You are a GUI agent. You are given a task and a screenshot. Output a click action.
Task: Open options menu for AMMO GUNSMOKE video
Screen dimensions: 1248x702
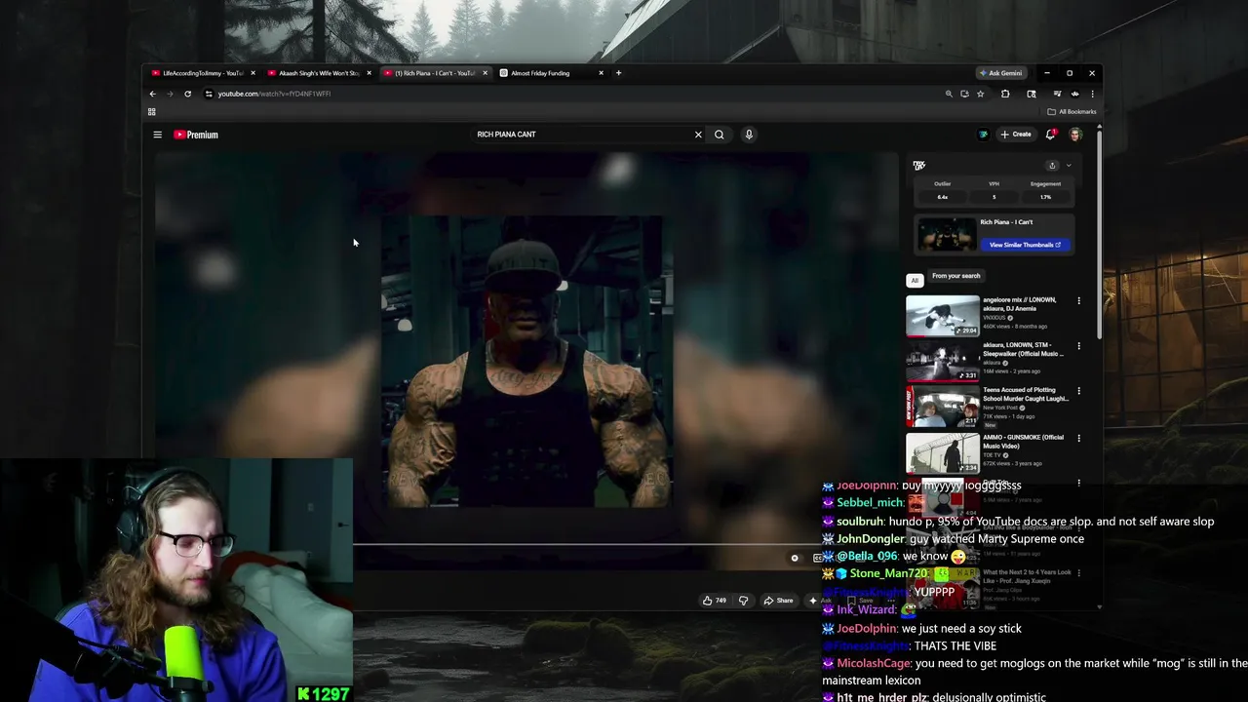(x=1078, y=438)
